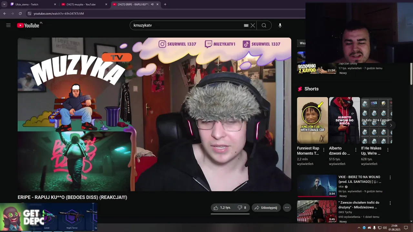The width and height of the screenshot is (413, 232).
Task: Go to the YouTube home logo
Action: pos(28,25)
